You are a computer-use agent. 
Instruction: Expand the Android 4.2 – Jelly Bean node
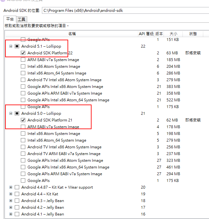coord(11,207)
